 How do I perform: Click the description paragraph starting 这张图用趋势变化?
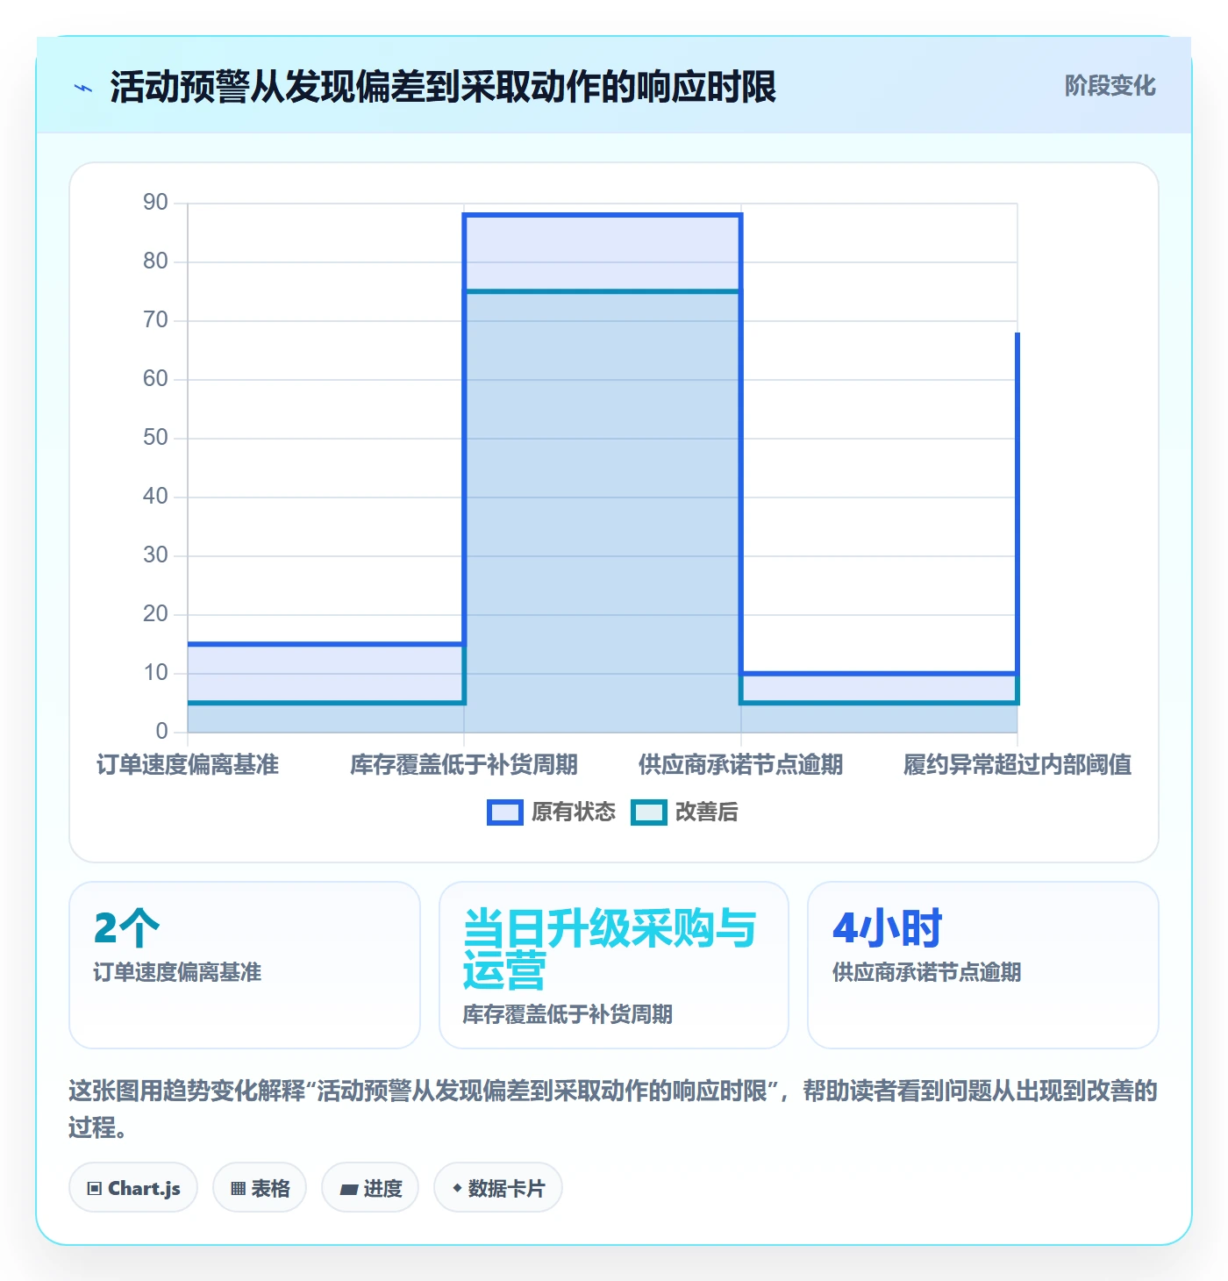(613, 1109)
